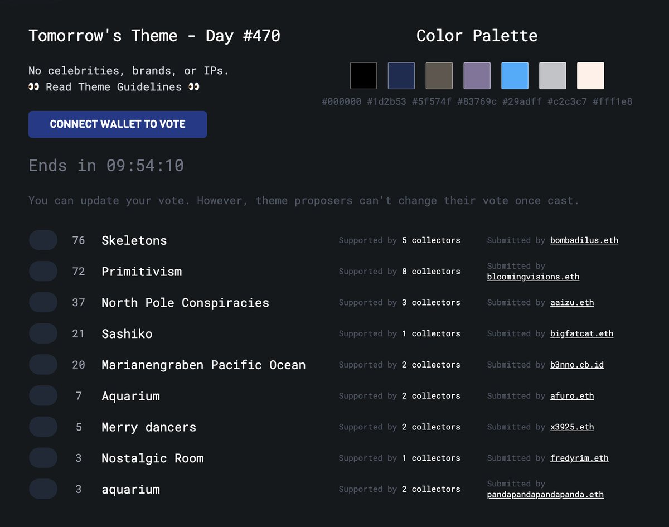669x527 pixels.
Task: Click the vote count 72 for Primitivism
Action: [x=79, y=272]
